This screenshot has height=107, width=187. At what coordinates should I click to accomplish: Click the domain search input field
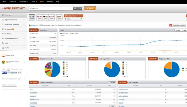[x=51, y=8]
